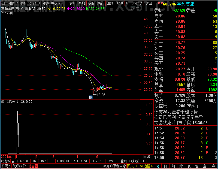Select CR indicator
Viewport: 218px width, 169px height.
coord(80,161)
